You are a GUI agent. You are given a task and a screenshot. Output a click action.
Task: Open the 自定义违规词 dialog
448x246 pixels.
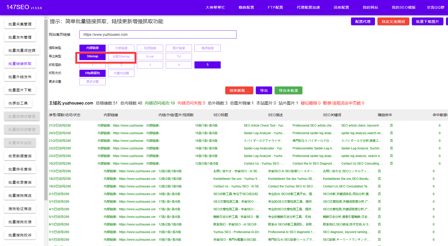393,22
